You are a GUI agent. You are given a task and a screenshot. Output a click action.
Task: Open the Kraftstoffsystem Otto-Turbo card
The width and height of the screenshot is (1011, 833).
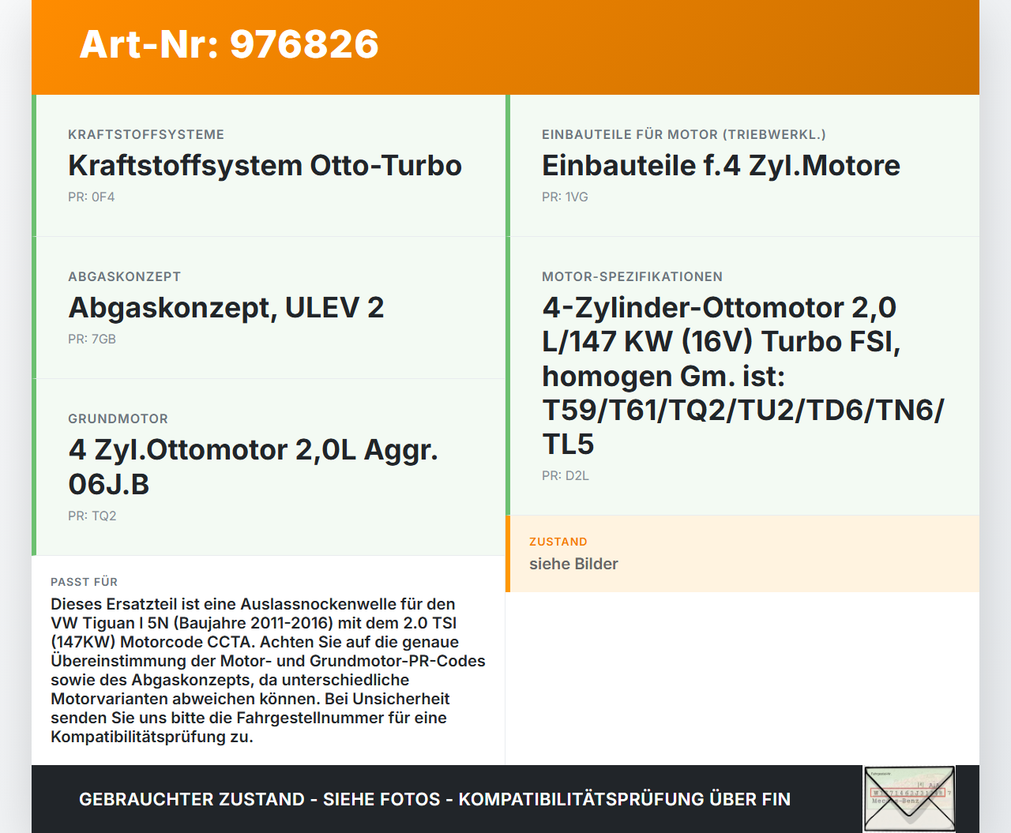265,166
